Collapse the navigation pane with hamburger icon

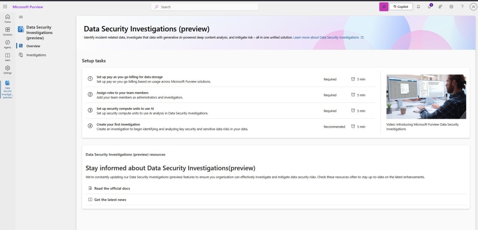(x=21, y=17)
